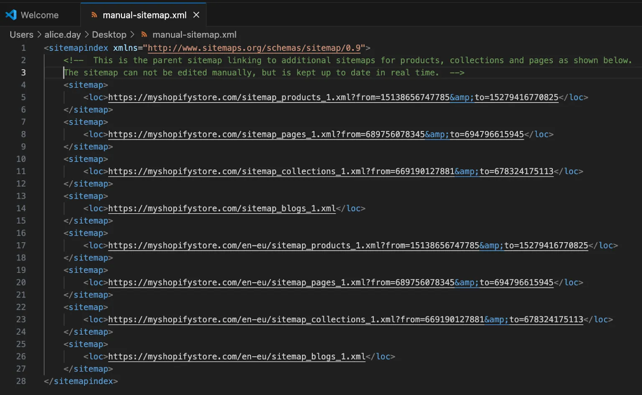Open the Users breadcrumb dropdown
The height and width of the screenshot is (395, 642).
tap(21, 35)
